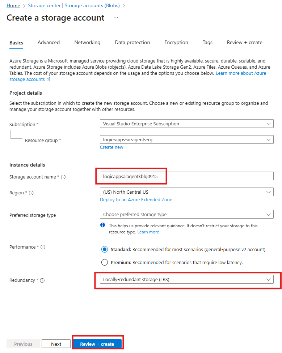Expand the Redundancy dropdown
The height and width of the screenshot is (353, 282).
click(x=186, y=280)
